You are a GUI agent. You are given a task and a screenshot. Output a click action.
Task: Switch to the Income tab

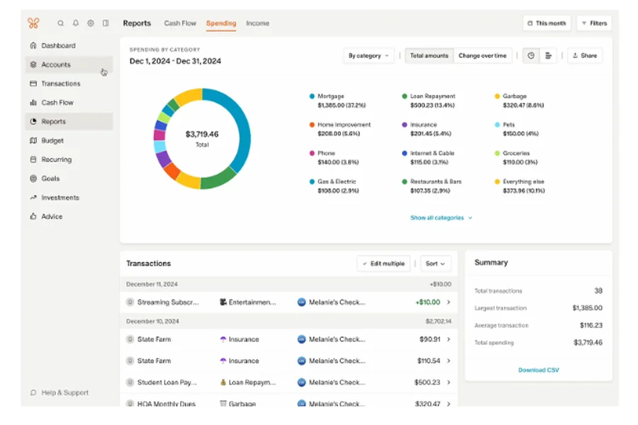(257, 23)
